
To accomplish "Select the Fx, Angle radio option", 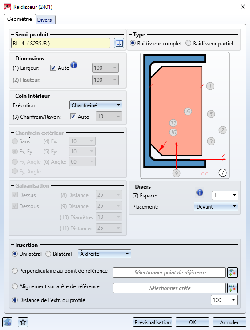I will [15, 161].
